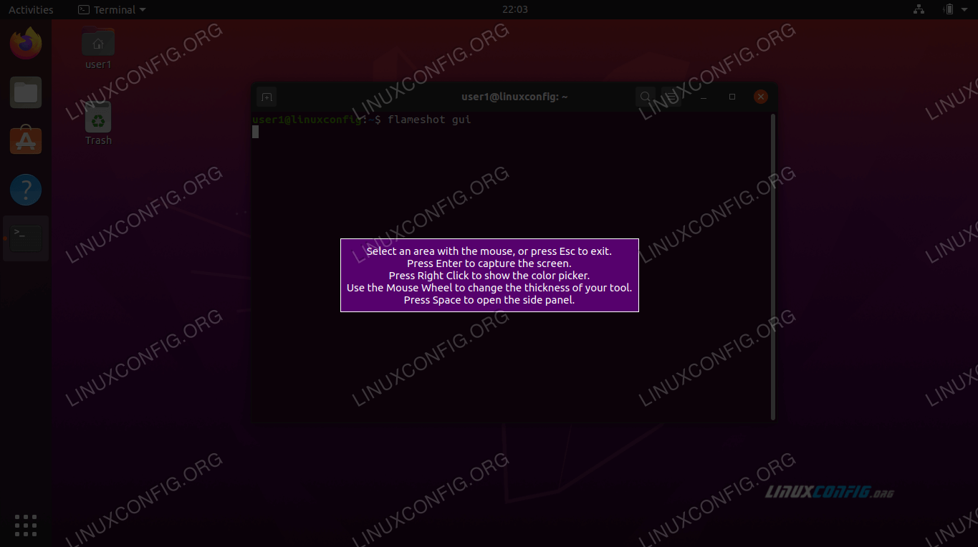This screenshot has height=547, width=978.
Task: Click the battery status icon
Action: (x=949, y=9)
